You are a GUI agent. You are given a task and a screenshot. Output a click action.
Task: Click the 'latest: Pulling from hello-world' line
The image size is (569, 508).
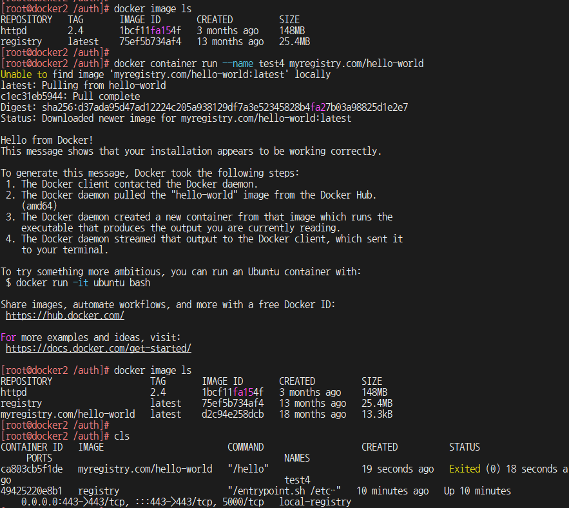coord(83,86)
